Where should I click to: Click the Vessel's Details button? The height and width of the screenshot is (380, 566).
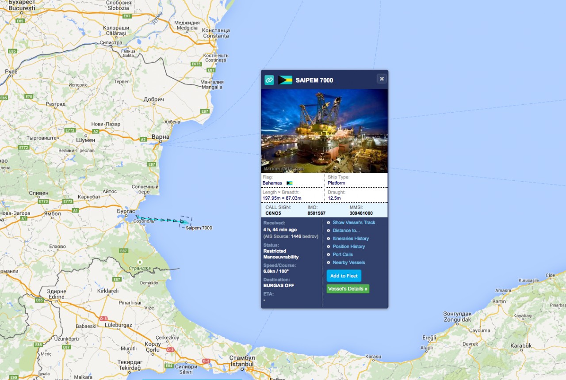(x=348, y=289)
